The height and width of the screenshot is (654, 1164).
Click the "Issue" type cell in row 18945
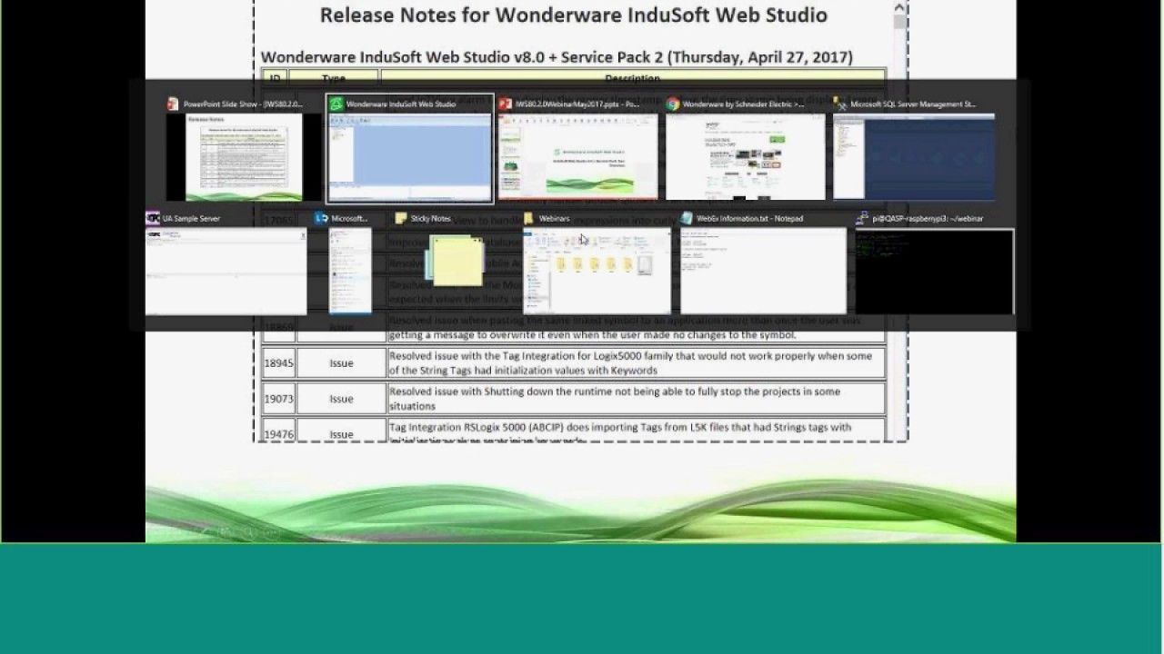coord(341,363)
